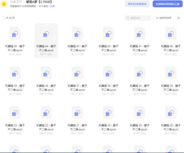Focus the 搜索分享 search field
The height and width of the screenshot is (153, 184).
click(138, 18)
